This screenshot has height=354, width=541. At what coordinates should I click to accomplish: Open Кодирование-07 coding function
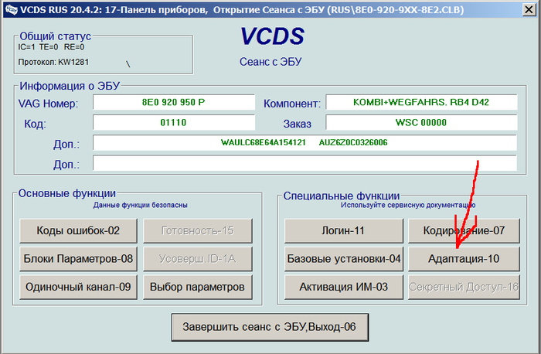464,230
